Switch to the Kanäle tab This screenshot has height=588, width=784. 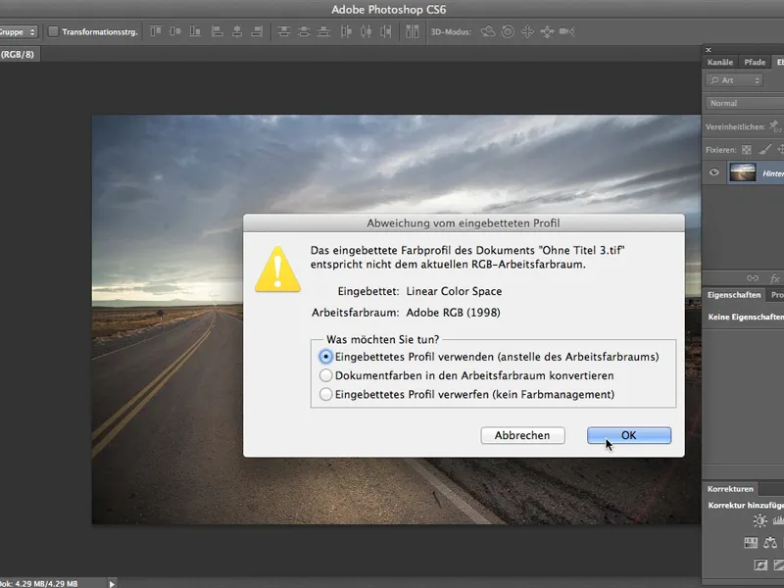coord(720,62)
